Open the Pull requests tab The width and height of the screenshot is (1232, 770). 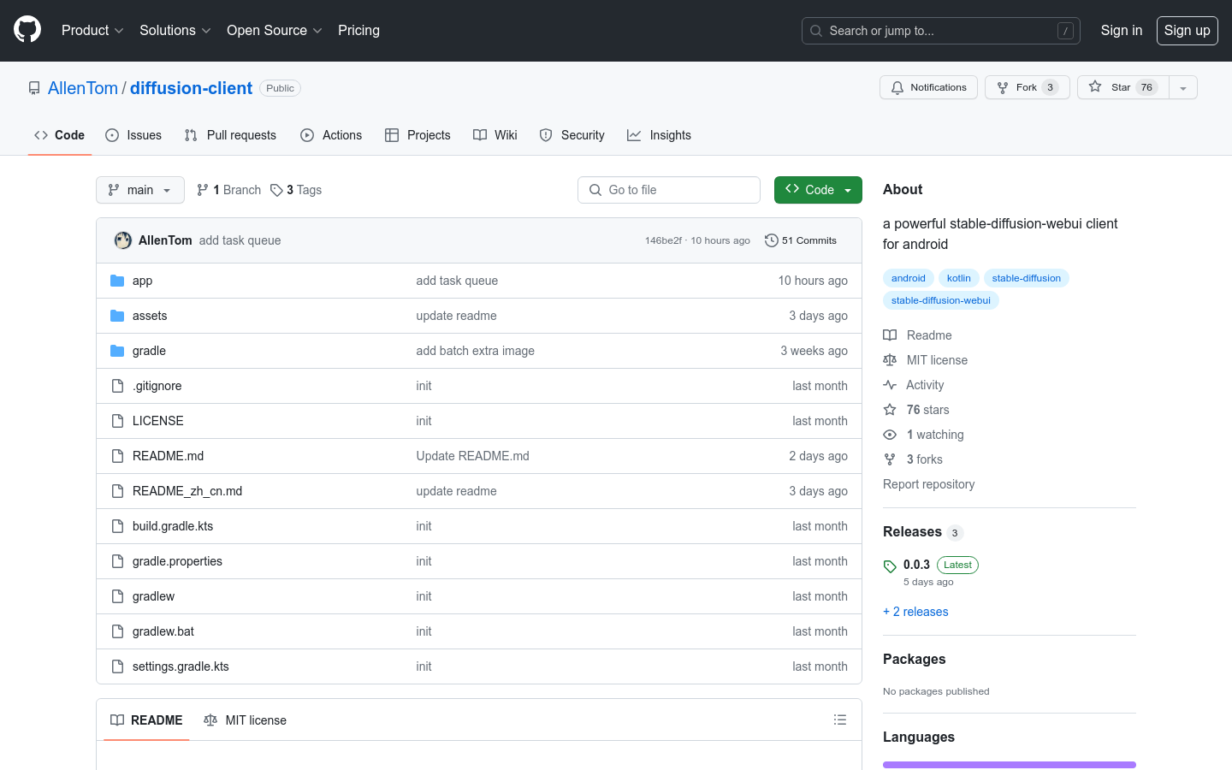coord(231,135)
